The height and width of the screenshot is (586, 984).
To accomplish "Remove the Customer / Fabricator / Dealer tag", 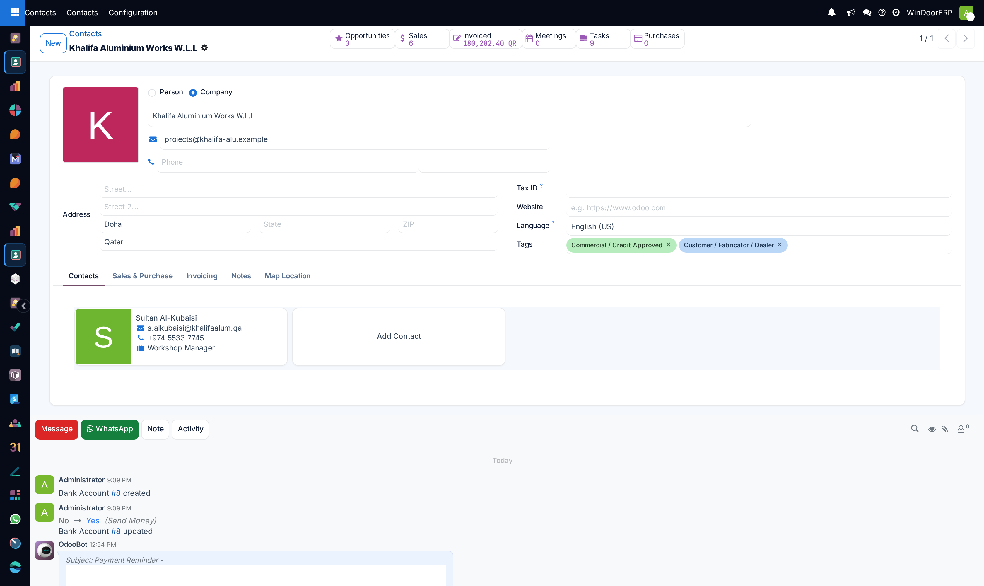I will pyautogui.click(x=780, y=245).
